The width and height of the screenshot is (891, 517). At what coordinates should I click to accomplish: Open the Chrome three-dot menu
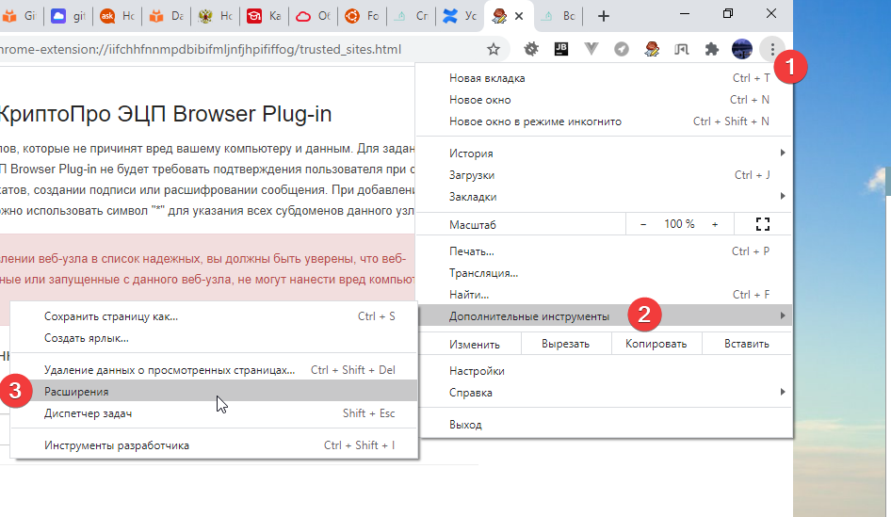pos(772,49)
